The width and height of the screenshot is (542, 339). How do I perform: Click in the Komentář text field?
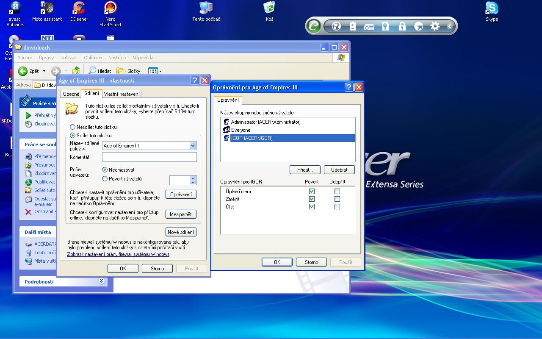click(149, 157)
